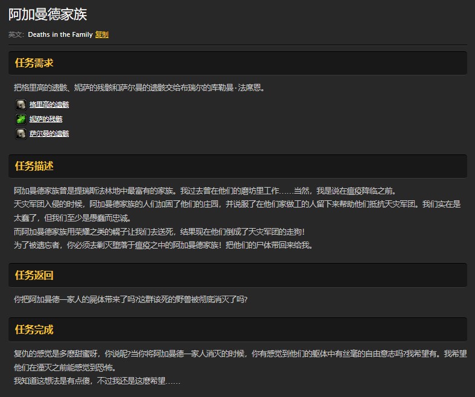Select the 任务描述 section header
Image resolution: width=475 pixels, height=397 pixels.
[34, 166]
